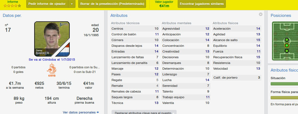Expand Destacar atributos clave para el puesto
298x114 pixels.
(x=144, y=112)
